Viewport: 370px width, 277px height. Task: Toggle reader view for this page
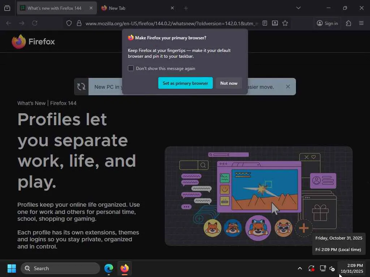point(265,23)
